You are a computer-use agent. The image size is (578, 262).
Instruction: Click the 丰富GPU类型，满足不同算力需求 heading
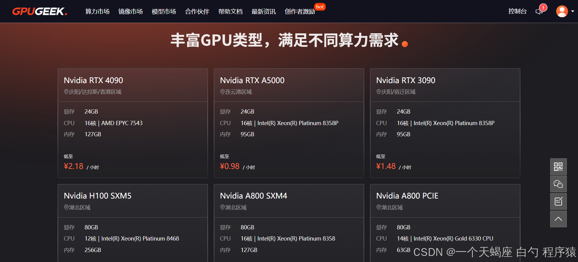tap(285, 40)
